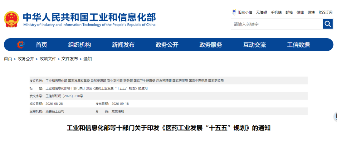Open 政务公开 in the main navigation
The width and height of the screenshot is (337, 142).
click(167, 45)
